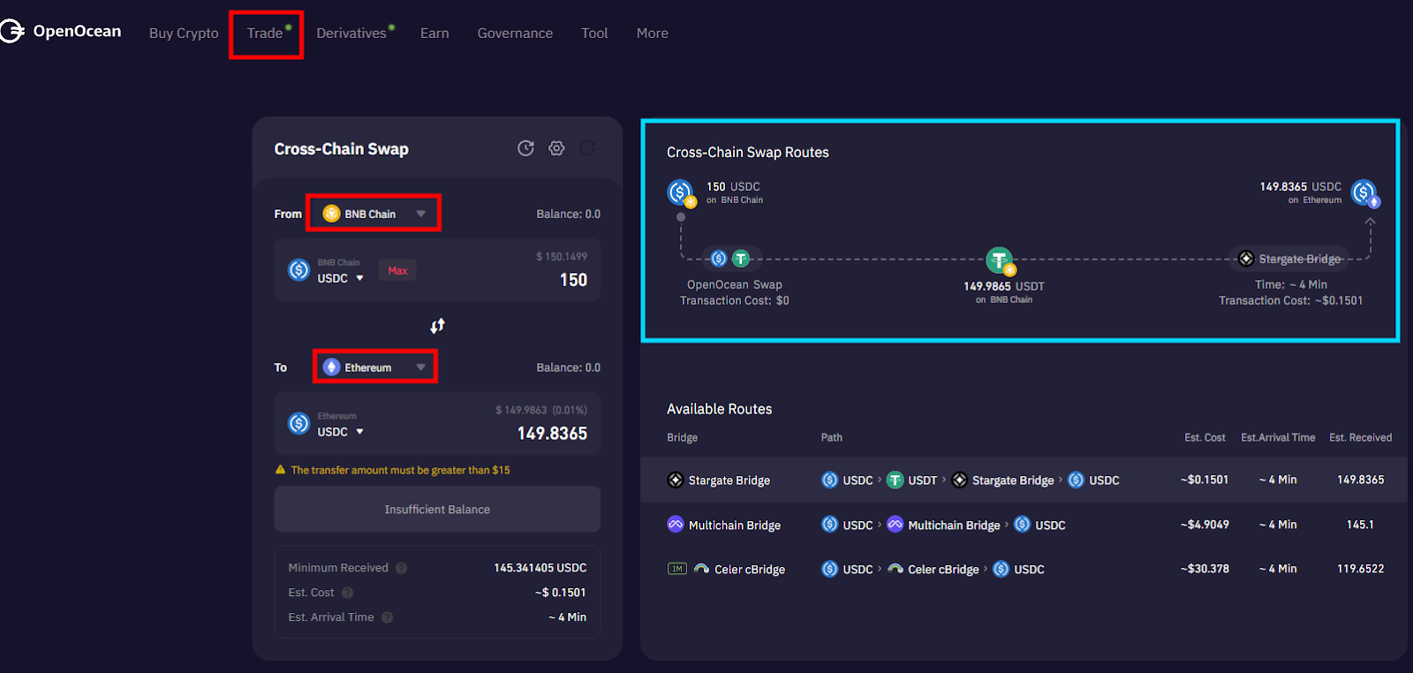The image size is (1413, 673).
Task: Open the Ethereum USDC token selector
Action: (x=341, y=432)
